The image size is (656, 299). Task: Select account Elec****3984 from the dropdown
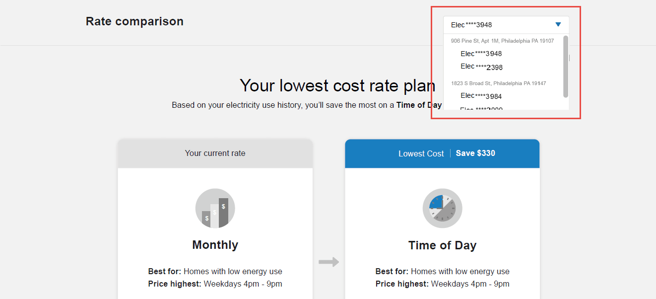coord(482,96)
